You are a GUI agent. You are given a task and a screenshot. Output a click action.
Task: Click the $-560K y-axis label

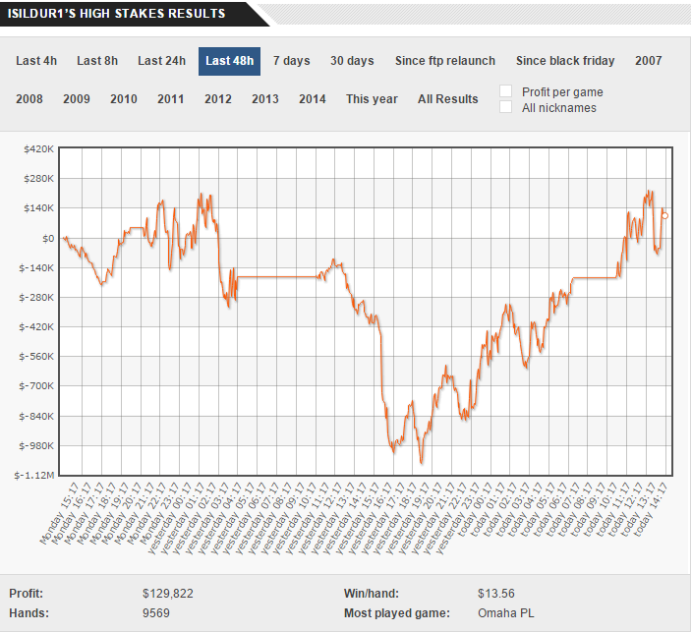tap(36, 357)
